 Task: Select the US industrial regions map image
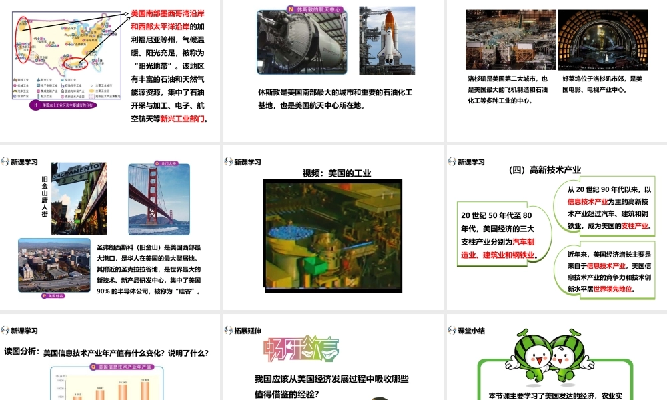point(67,55)
